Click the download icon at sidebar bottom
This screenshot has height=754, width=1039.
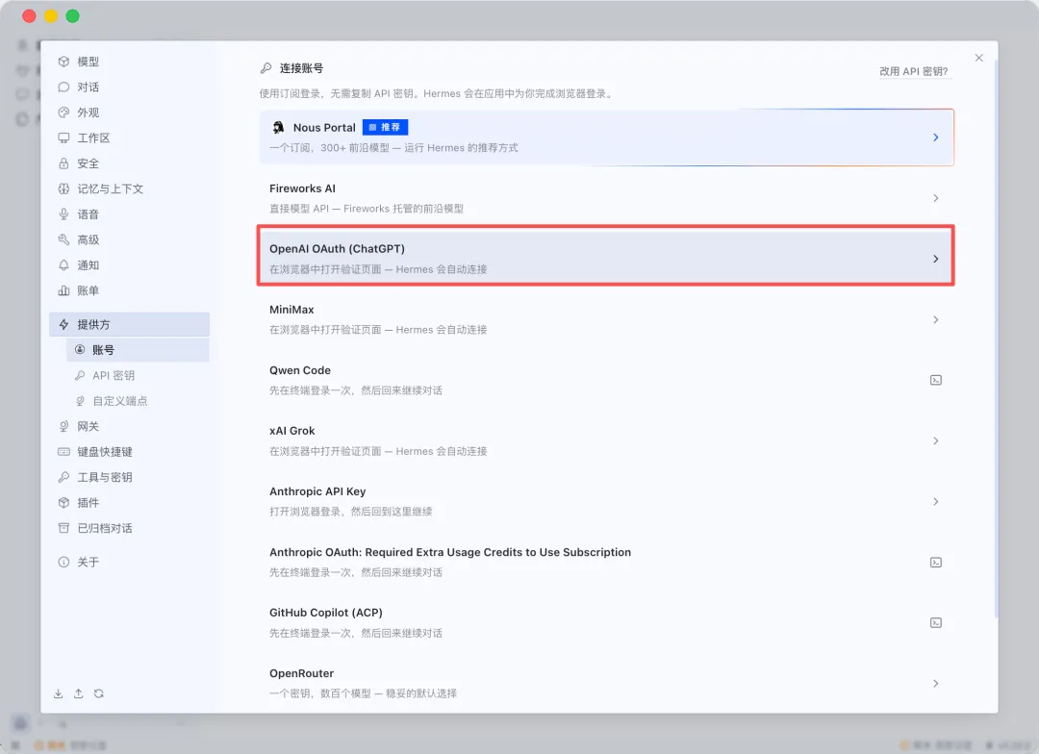59,693
